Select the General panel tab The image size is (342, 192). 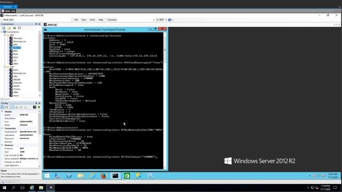(9, 7)
